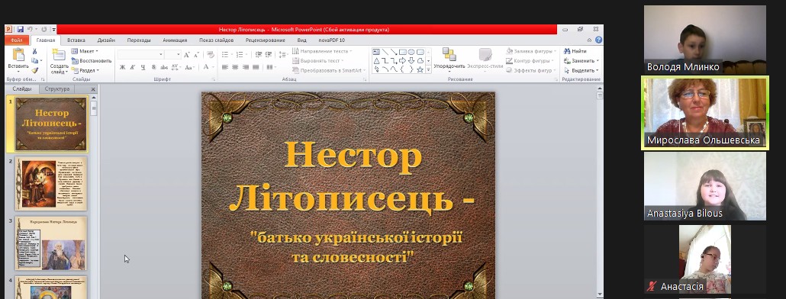Screen dimensions: 786x299
Task: Select the oval shape in shapes gallery
Action: point(411,52)
